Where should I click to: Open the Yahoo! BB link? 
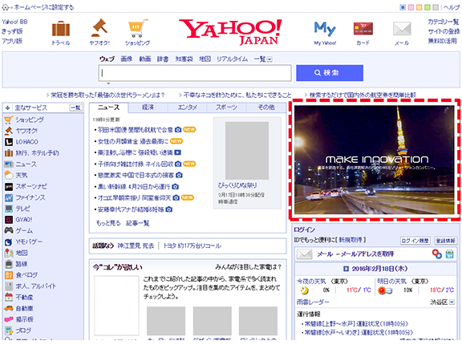click(14, 22)
